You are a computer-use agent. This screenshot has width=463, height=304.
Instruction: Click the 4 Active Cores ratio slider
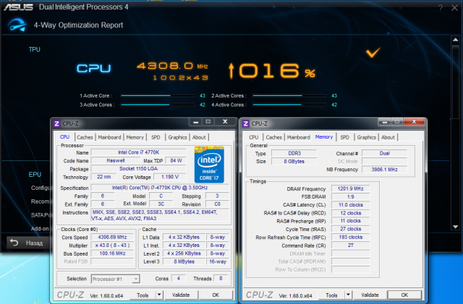click(289, 105)
